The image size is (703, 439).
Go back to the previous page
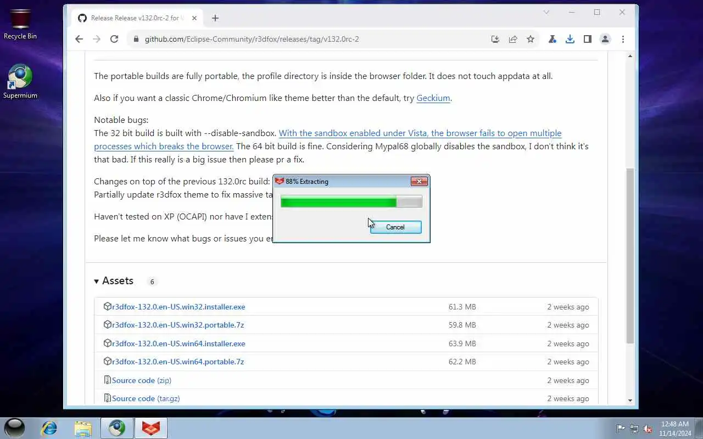(79, 39)
